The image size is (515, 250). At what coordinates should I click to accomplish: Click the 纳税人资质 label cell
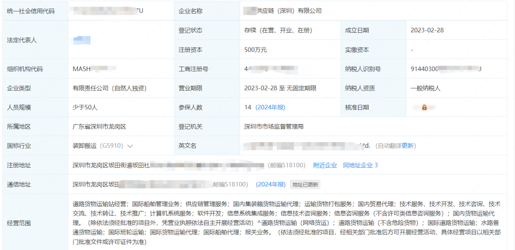(373, 88)
